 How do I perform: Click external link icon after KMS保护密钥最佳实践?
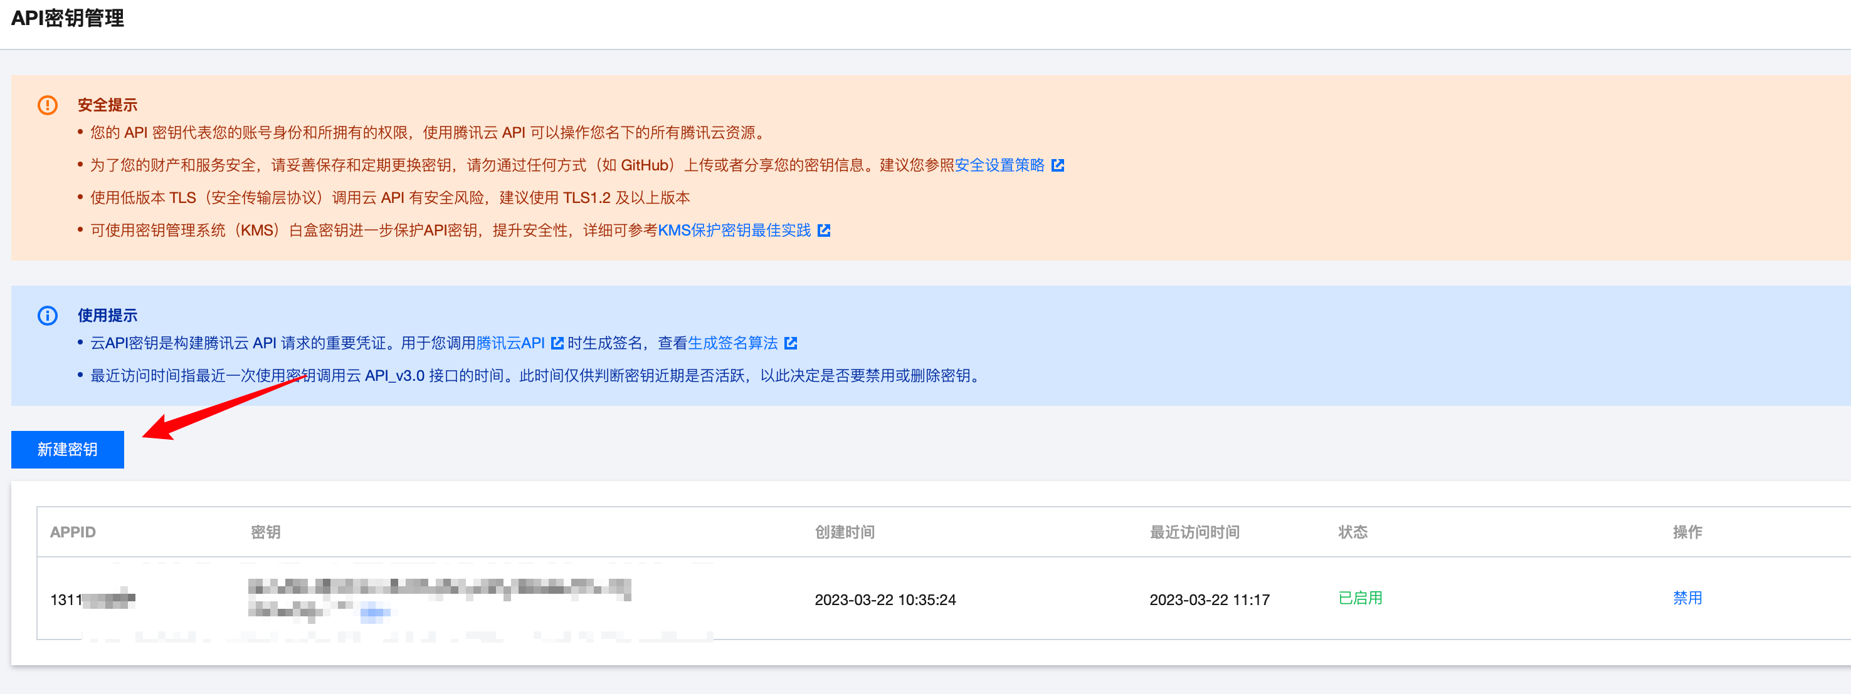tap(823, 230)
